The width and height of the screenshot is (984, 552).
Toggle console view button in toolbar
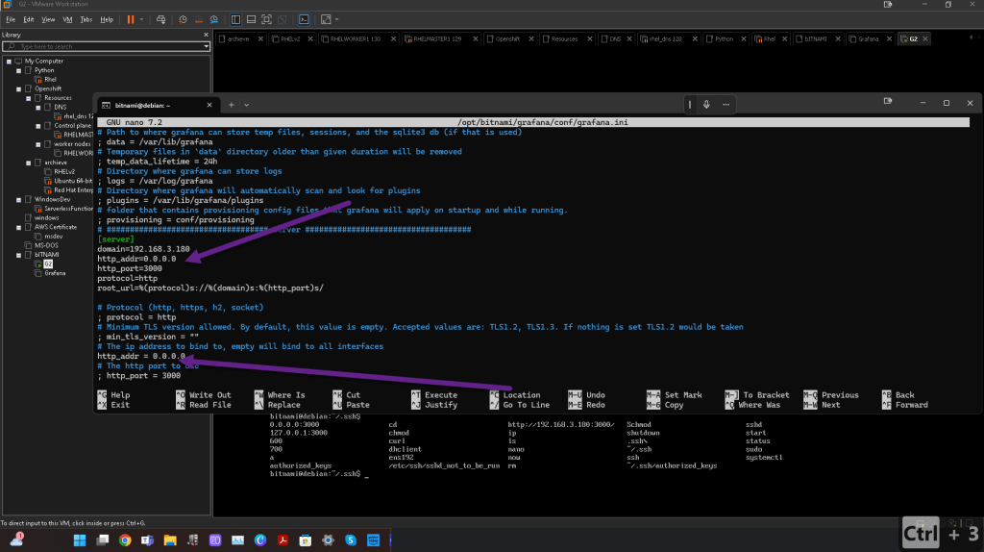coord(304,19)
